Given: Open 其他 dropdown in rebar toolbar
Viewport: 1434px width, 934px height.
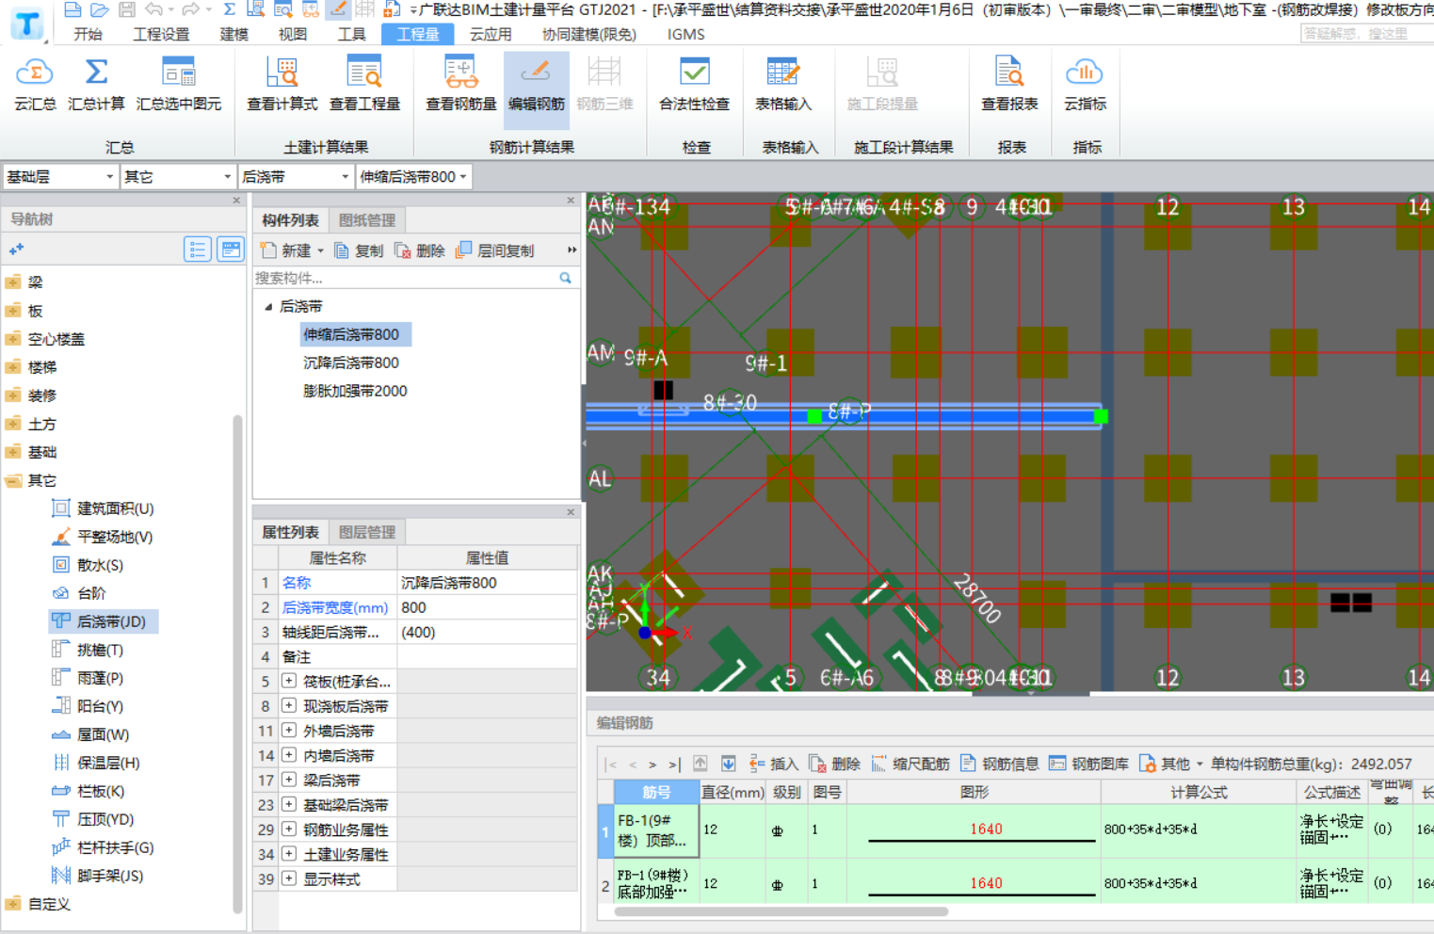Looking at the screenshot, I should [x=1171, y=764].
